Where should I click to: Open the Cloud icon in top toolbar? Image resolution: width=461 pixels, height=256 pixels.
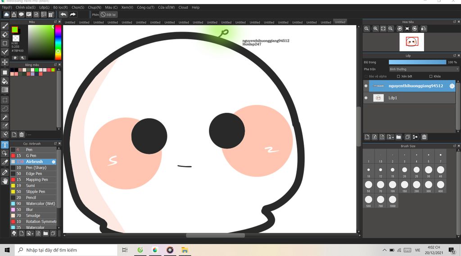point(6,14)
